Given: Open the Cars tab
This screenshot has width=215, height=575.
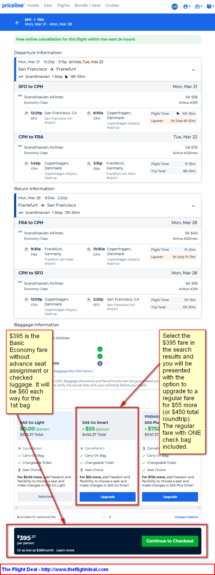Looking at the screenshot, I should click(x=48, y=5).
